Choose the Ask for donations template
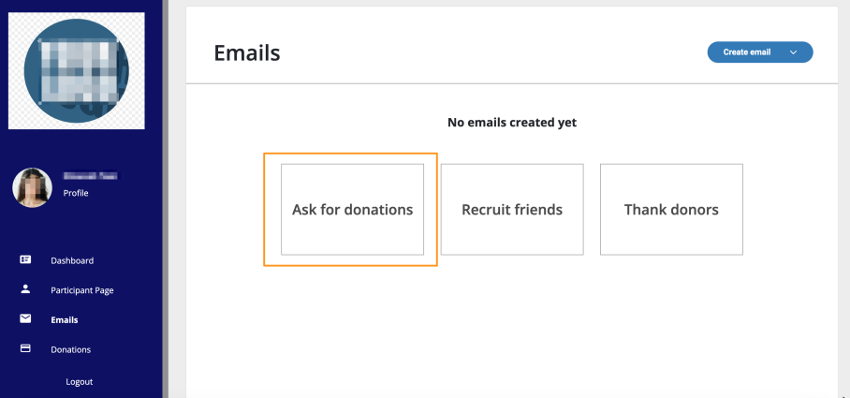The height and width of the screenshot is (398, 850). click(352, 210)
